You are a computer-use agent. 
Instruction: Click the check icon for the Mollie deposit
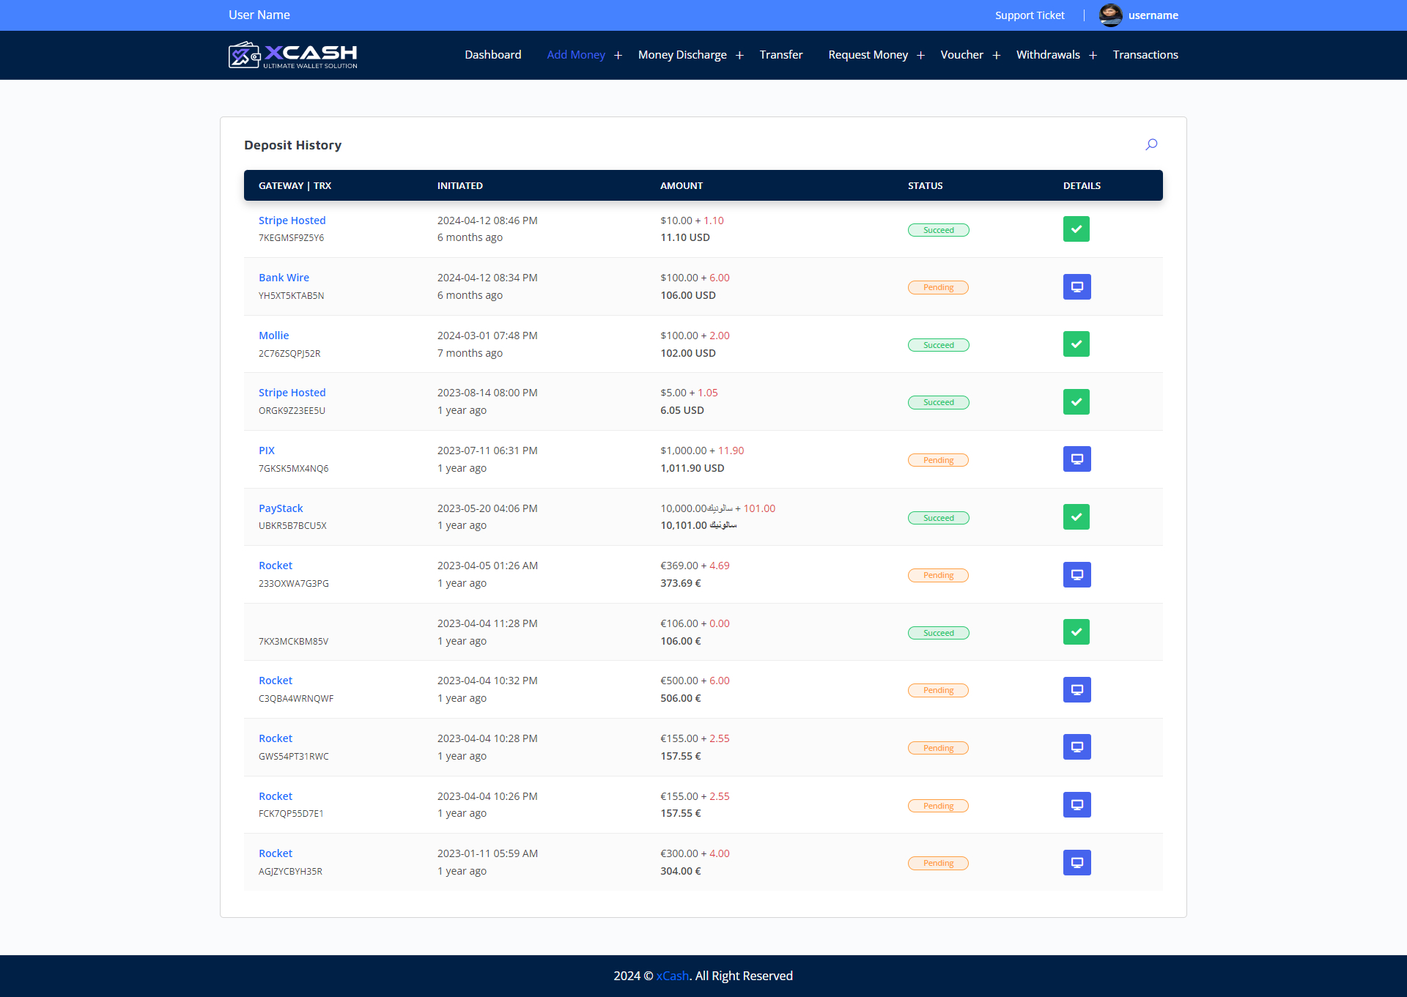(1076, 344)
